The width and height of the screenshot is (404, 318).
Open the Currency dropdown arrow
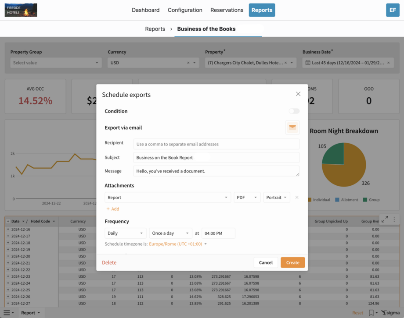pos(195,63)
